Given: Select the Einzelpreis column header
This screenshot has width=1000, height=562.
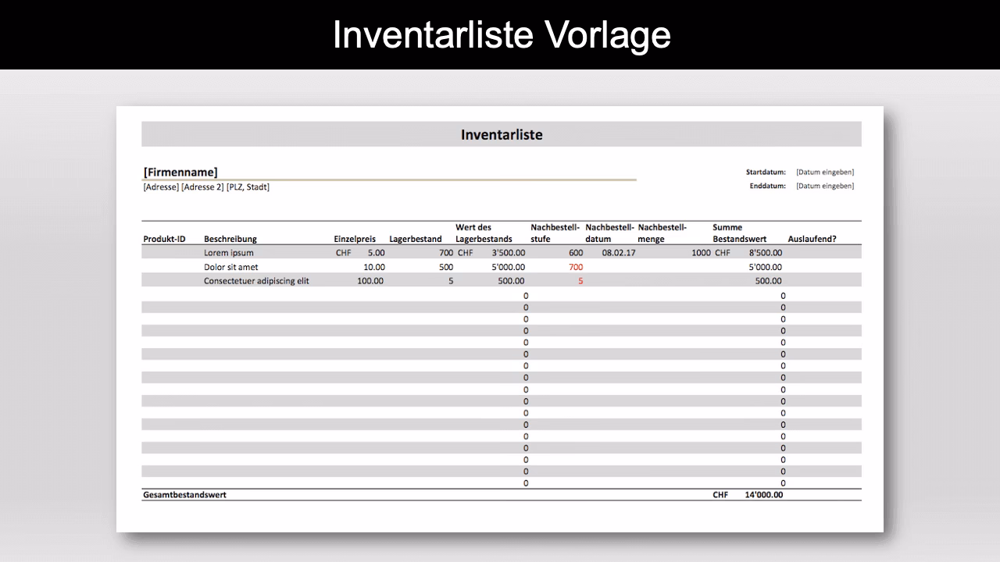Looking at the screenshot, I should (354, 239).
